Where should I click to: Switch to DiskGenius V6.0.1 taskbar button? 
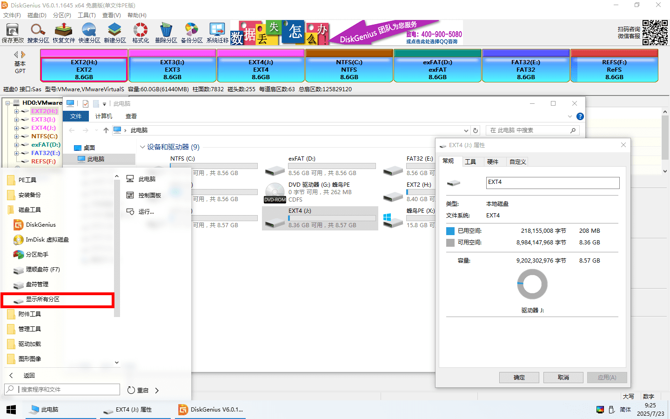coord(211,410)
